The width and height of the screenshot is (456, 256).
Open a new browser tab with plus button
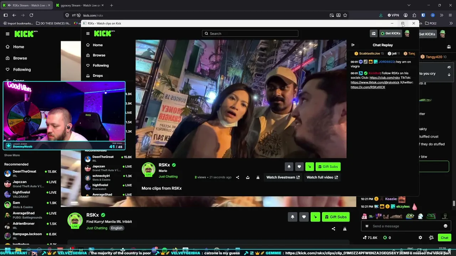[x=112, y=5]
